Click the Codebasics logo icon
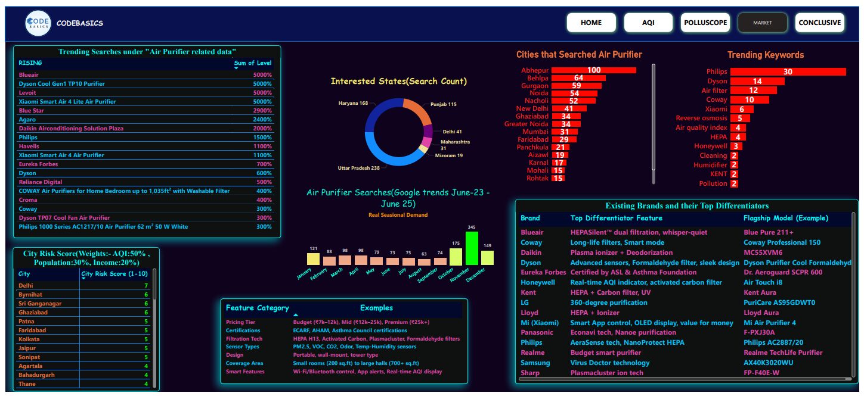The height and width of the screenshot is (396, 864). [38, 23]
